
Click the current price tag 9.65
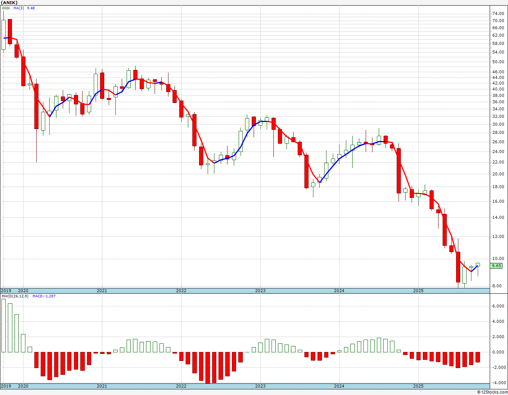coord(496,266)
